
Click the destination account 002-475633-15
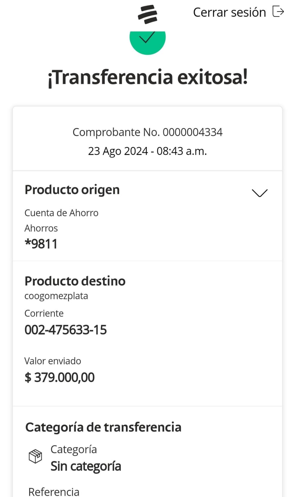pos(65,330)
